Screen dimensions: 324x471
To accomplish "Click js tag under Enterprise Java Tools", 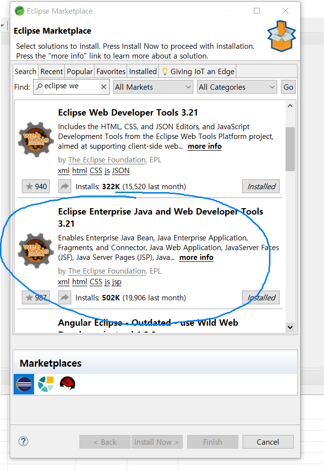I will tap(107, 282).
